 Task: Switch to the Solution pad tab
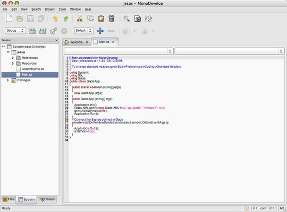point(27,200)
